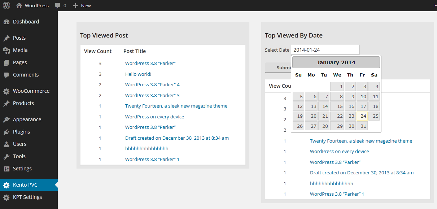The height and width of the screenshot is (209, 437).
Task: Open 'Hello world!' post link
Action: [138, 74]
